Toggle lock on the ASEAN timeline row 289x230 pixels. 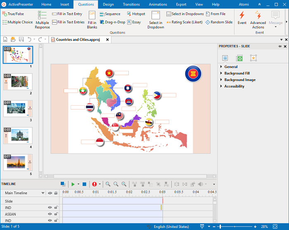point(56,214)
